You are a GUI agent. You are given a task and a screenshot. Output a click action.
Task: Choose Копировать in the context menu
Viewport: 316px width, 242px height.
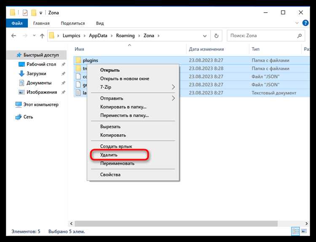tap(133, 135)
